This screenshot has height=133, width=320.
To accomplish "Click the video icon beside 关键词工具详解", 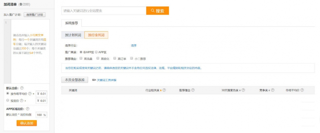I will pyautogui.click(x=94, y=80).
